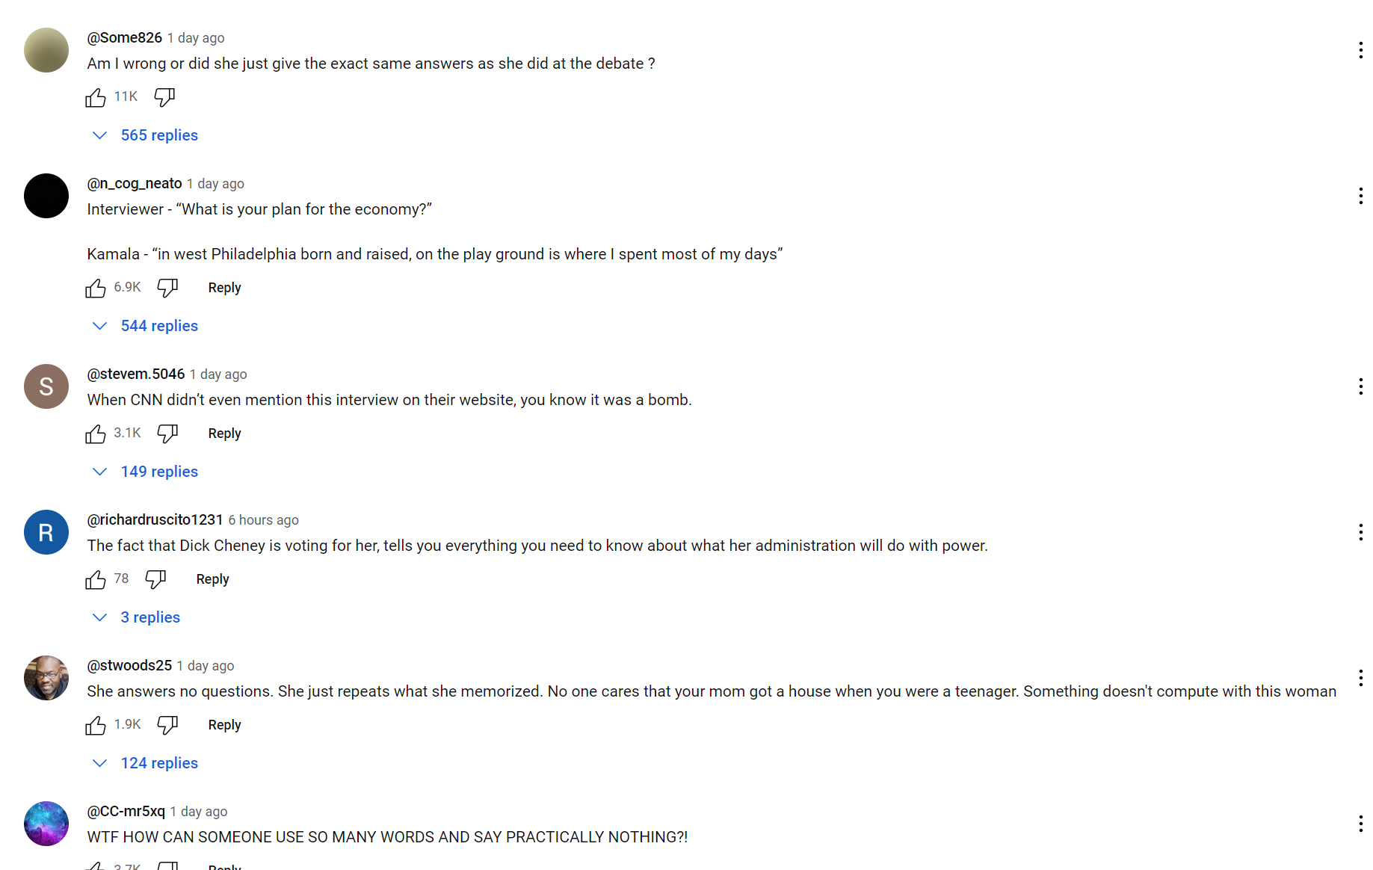Like the comment by @stwoods25
1373x870 pixels.
pyautogui.click(x=96, y=725)
